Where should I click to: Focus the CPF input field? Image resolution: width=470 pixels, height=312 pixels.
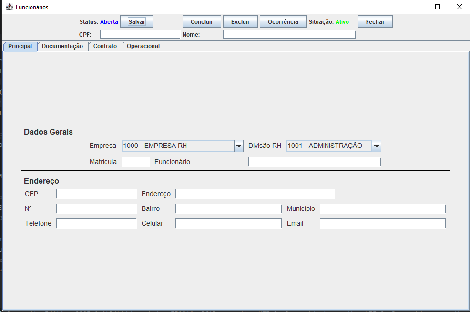pos(140,34)
